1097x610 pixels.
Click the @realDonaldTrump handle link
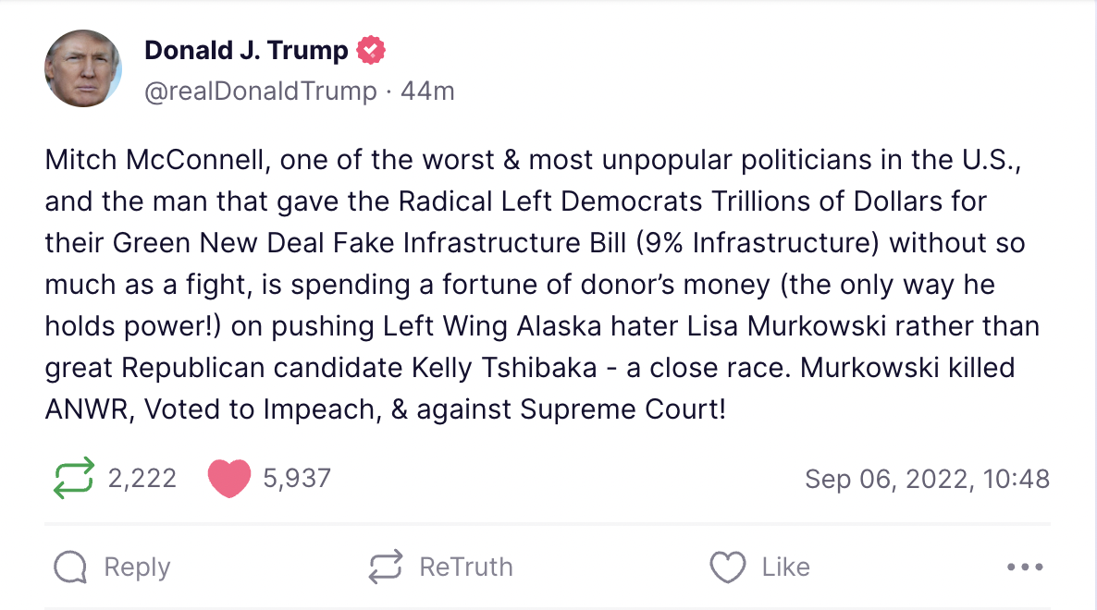(x=260, y=91)
